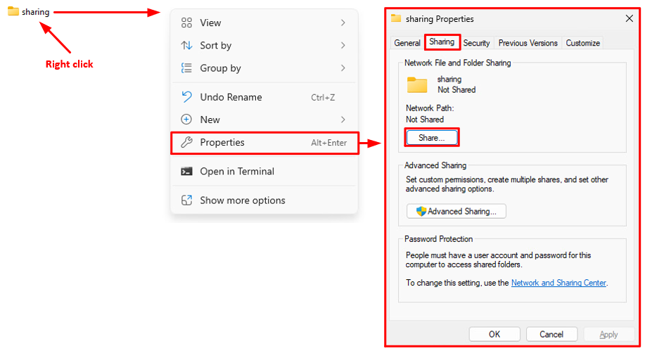
Task: Click the Share... button
Action: point(431,138)
